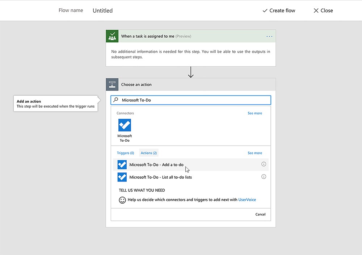
Task: Choose Microsoft To-Do - Add a to-do action
Action: (156, 165)
